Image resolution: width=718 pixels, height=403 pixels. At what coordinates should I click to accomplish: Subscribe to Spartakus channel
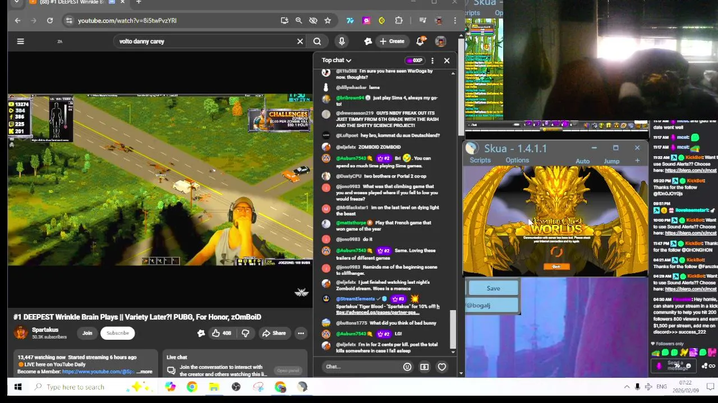[x=118, y=333]
